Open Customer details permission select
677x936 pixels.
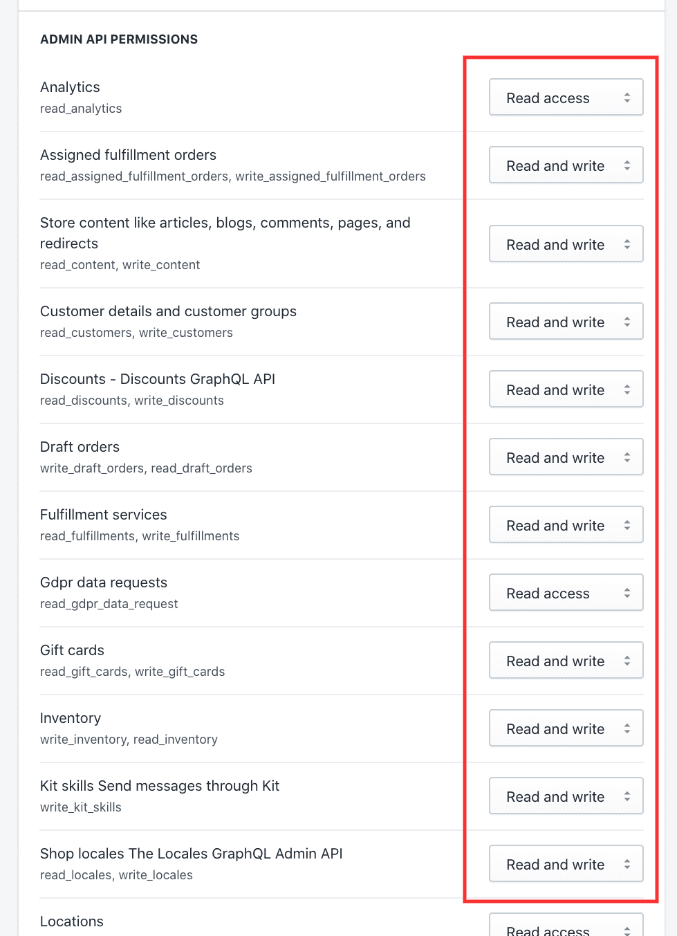click(566, 322)
